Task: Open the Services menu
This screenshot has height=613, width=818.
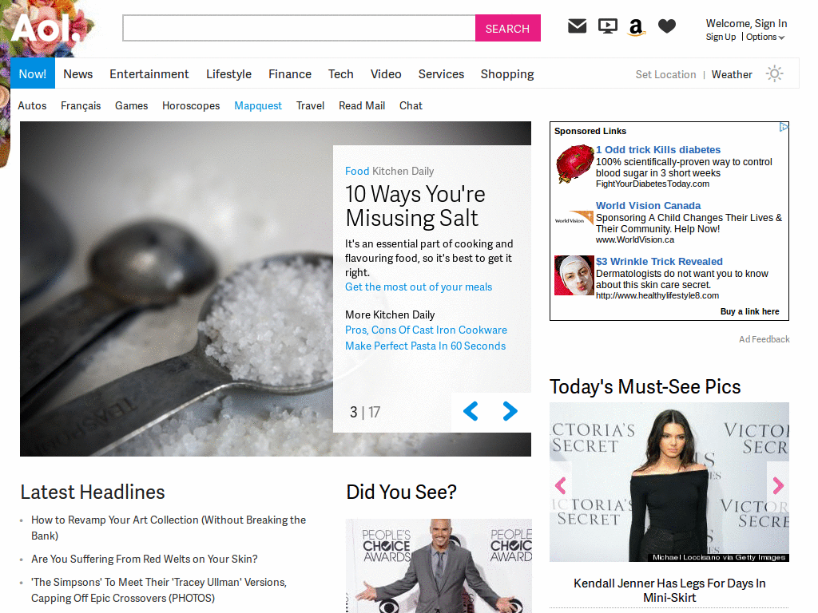Action: (441, 74)
